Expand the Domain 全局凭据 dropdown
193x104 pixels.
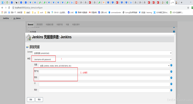pyautogui.click(x=103, y=53)
